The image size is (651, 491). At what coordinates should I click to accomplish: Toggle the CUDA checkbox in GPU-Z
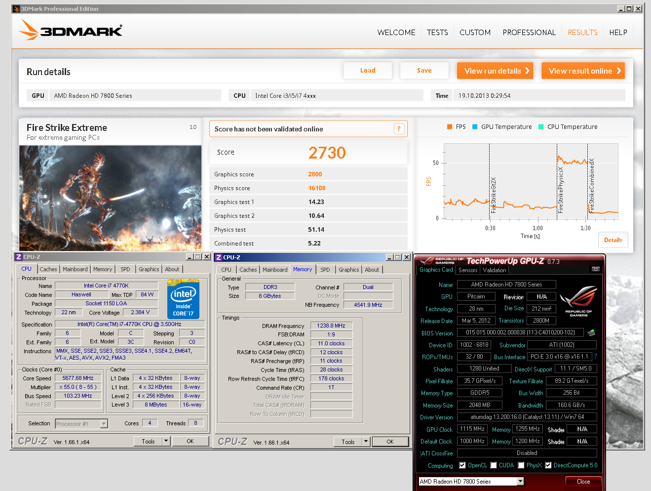[x=493, y=465]
